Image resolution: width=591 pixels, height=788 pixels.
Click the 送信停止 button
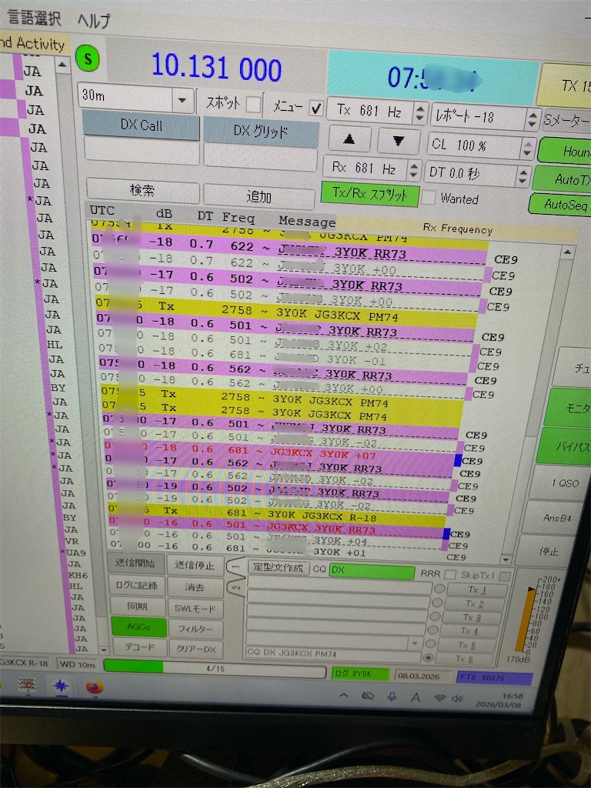pos(195,566)
